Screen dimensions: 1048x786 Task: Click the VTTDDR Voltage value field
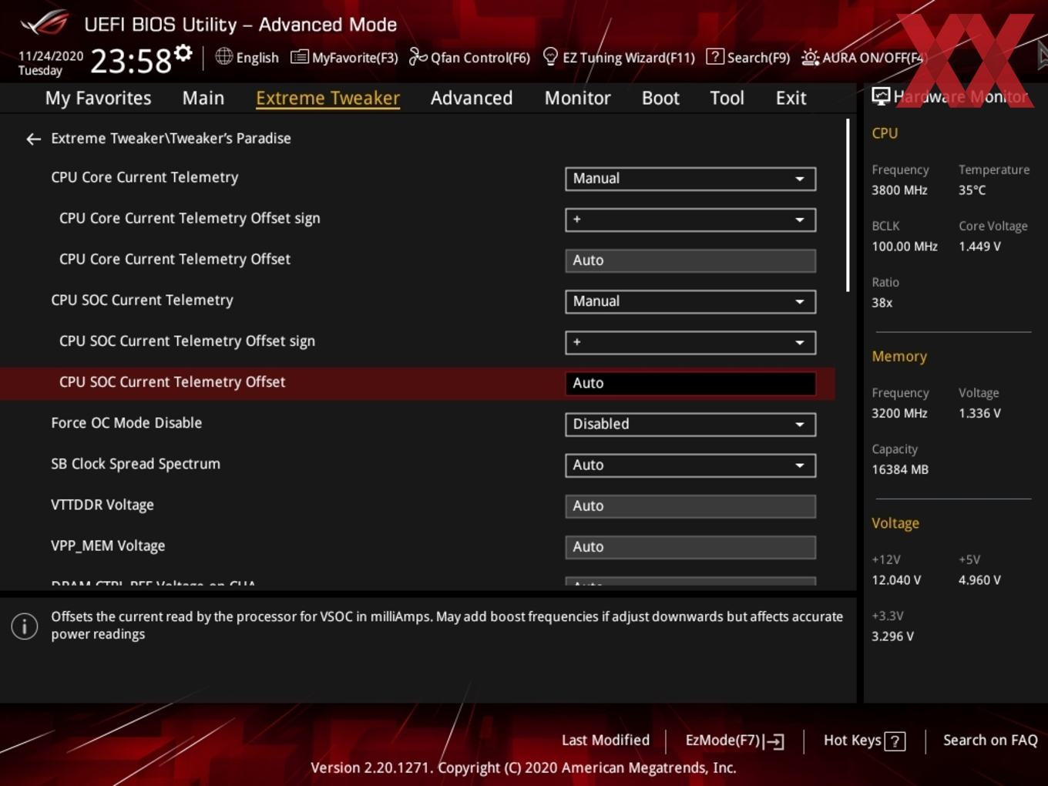[x=690, y=506]
